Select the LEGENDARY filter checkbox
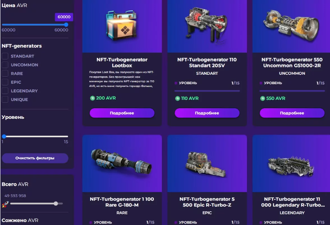This screenshot has width=330, height=225. 5,90
